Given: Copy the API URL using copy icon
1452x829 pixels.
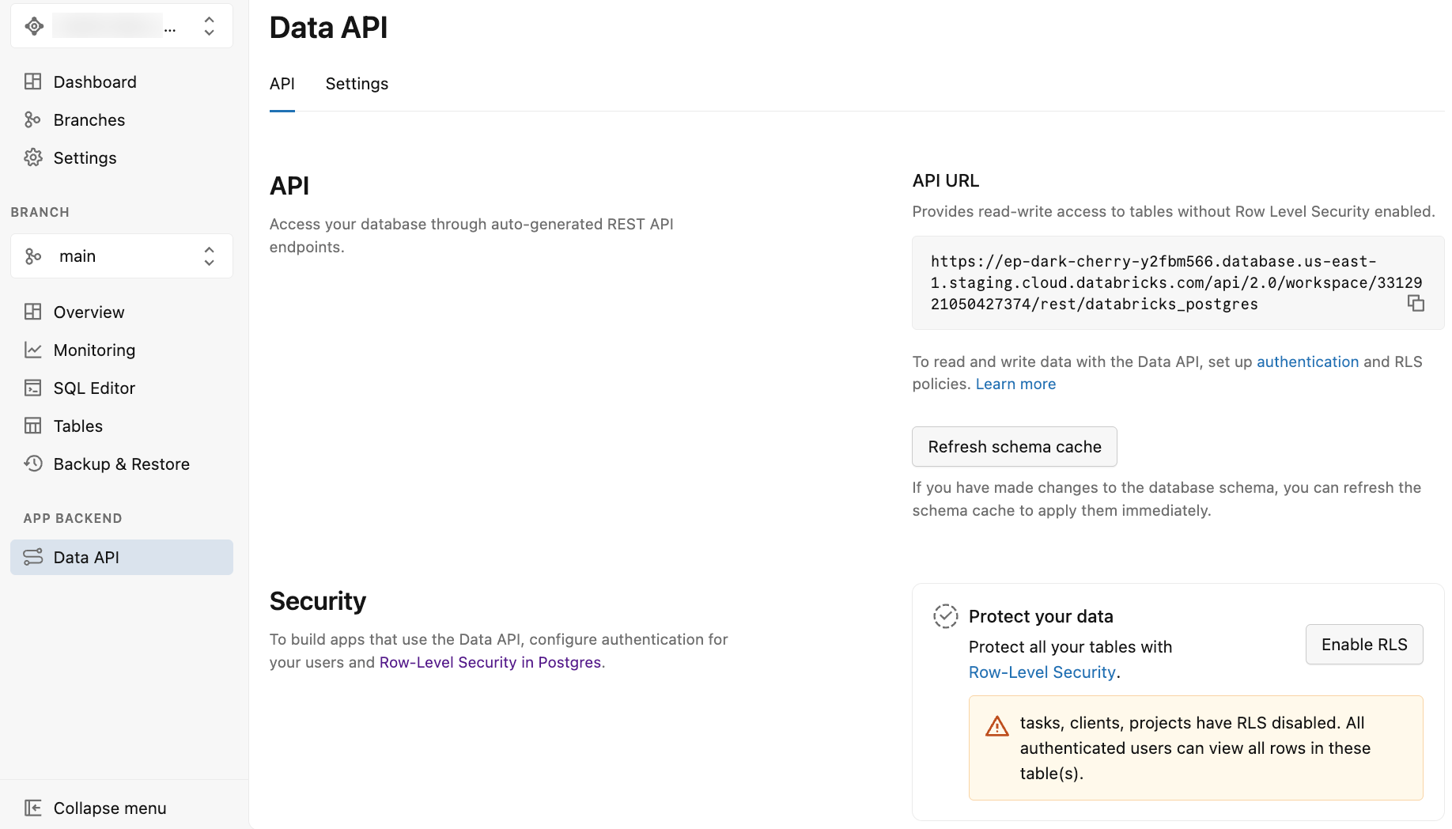Looking at the screenshot, I should click(x=1416, y=303).
